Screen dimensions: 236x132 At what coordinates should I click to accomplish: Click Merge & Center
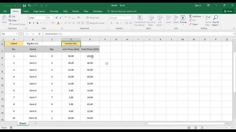[x=96, y=23]
